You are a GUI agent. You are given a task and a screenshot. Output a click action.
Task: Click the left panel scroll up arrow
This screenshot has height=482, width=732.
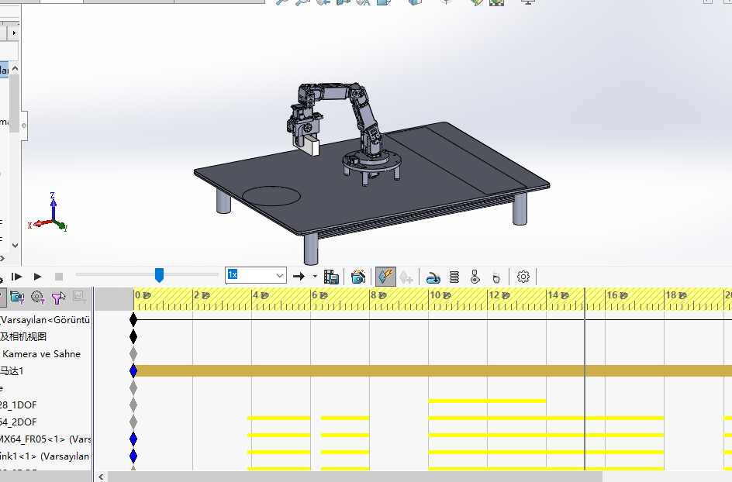15,69
